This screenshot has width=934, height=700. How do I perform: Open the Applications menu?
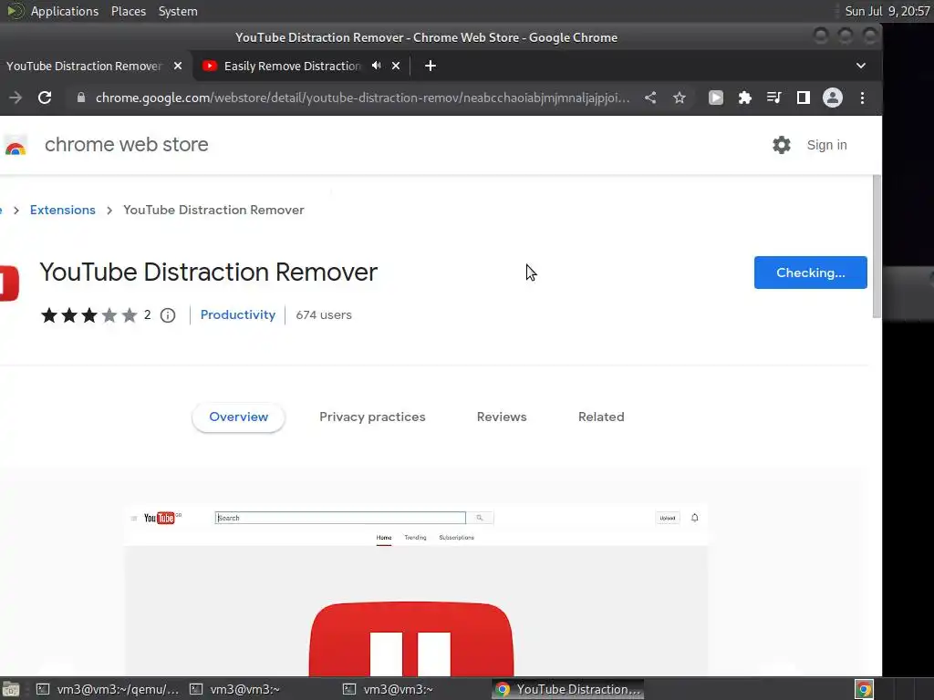[x=65, y=11]
